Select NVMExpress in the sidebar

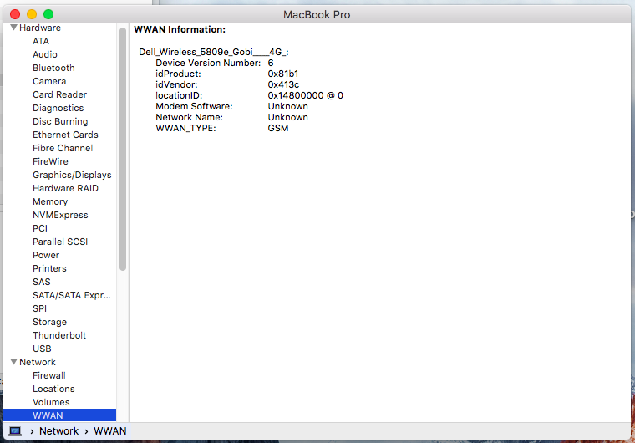[x=60, y=215]
